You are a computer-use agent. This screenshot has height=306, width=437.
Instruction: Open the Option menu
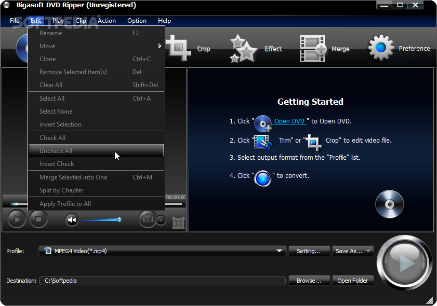tap(137, 21)
